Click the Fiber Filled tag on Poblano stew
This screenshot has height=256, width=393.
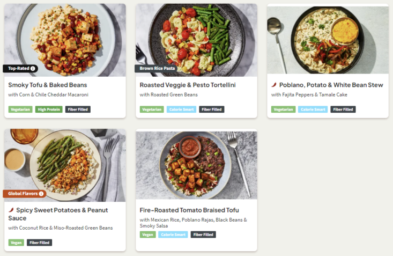coord(343,109)
